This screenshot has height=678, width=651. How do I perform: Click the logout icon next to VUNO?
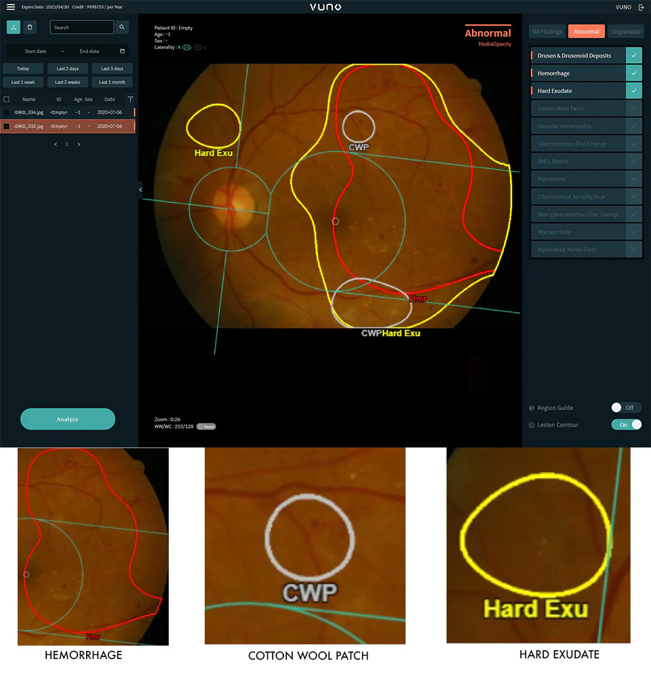click(641, 7)
